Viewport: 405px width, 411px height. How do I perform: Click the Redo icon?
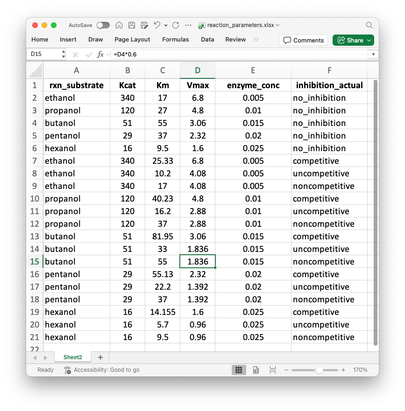coord(175,25)
